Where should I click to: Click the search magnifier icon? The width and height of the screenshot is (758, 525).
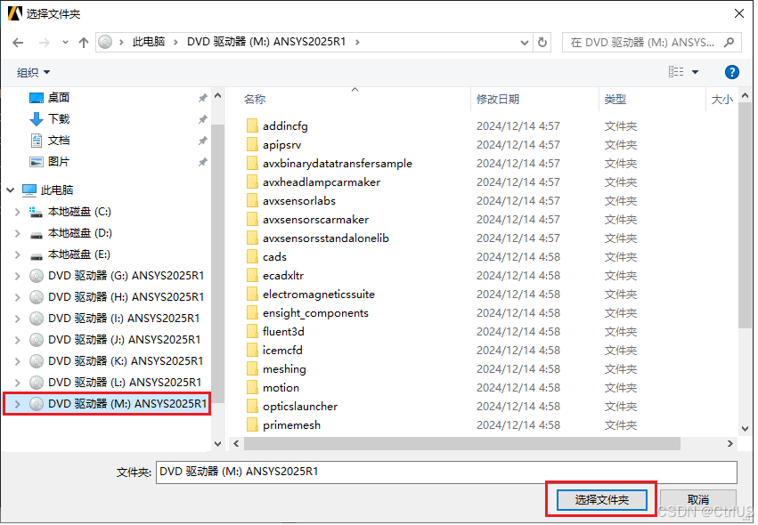click(x=729, y=43)
